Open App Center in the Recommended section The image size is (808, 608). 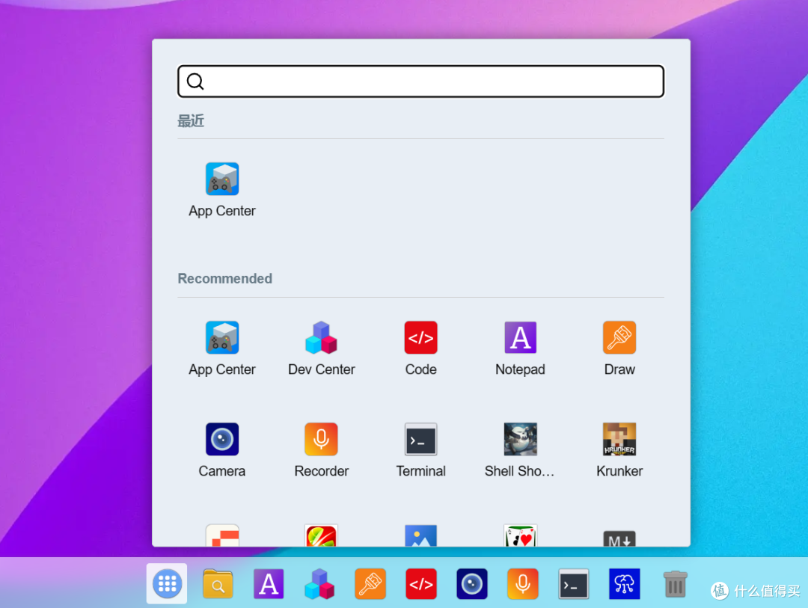[x=222, y=338]
